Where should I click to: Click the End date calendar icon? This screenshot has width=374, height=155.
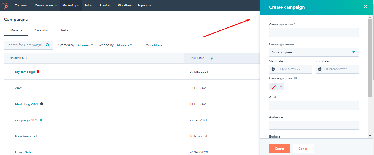(320, 69)
